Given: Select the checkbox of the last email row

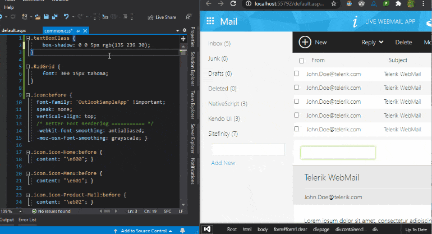Looking at the screenshot, I should click(x=297, y=129).
